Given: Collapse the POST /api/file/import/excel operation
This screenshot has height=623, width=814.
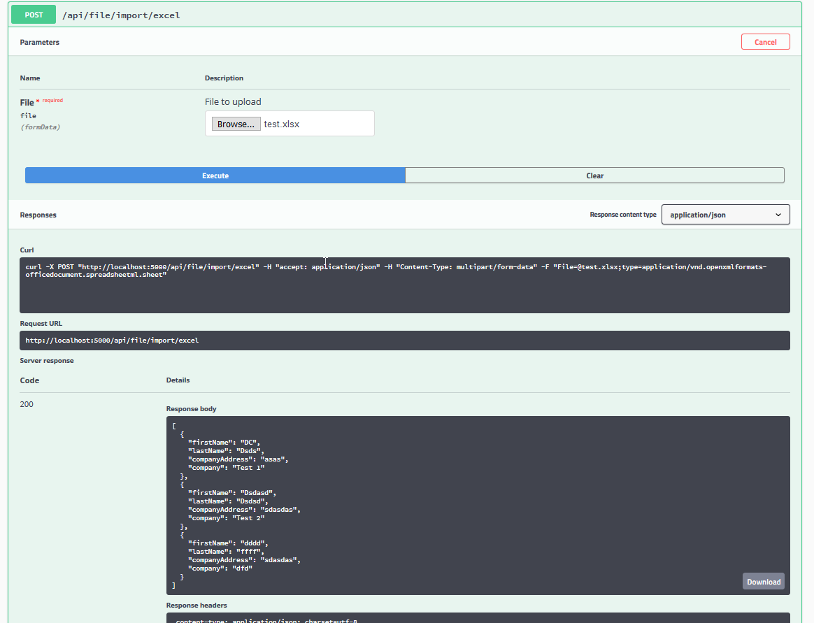Looking at the screenshot, I should pos(405,15).
